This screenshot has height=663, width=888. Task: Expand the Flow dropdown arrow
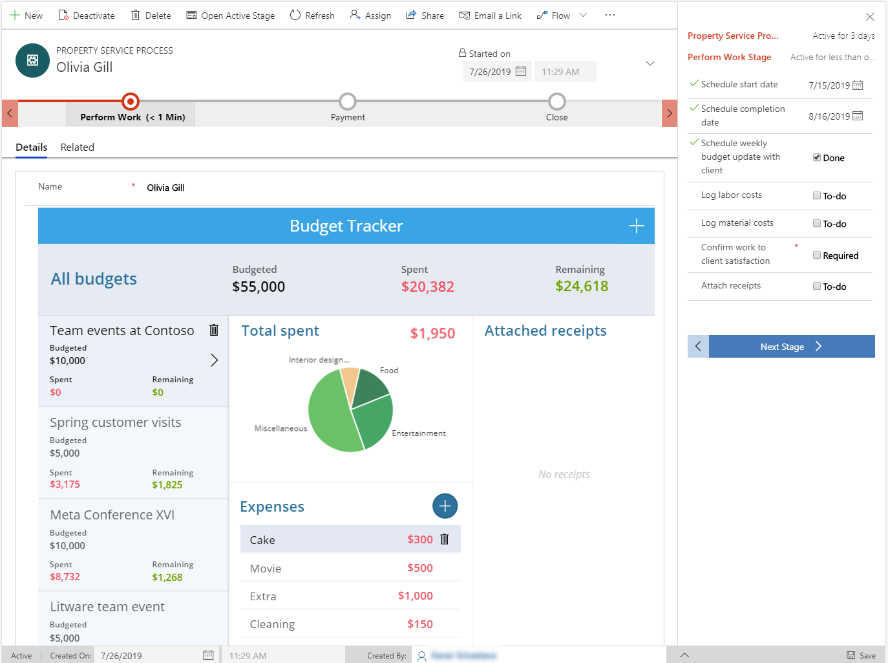click(583, 16)
